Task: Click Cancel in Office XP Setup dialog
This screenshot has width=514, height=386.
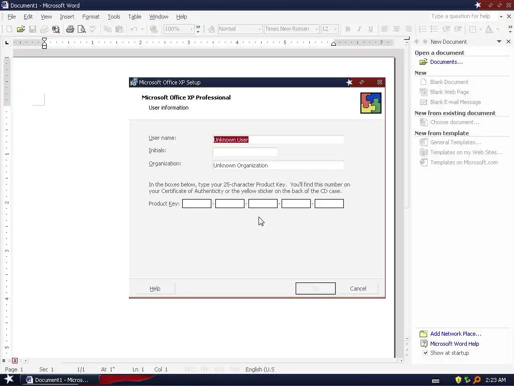Action: click(x=358, y=288)
